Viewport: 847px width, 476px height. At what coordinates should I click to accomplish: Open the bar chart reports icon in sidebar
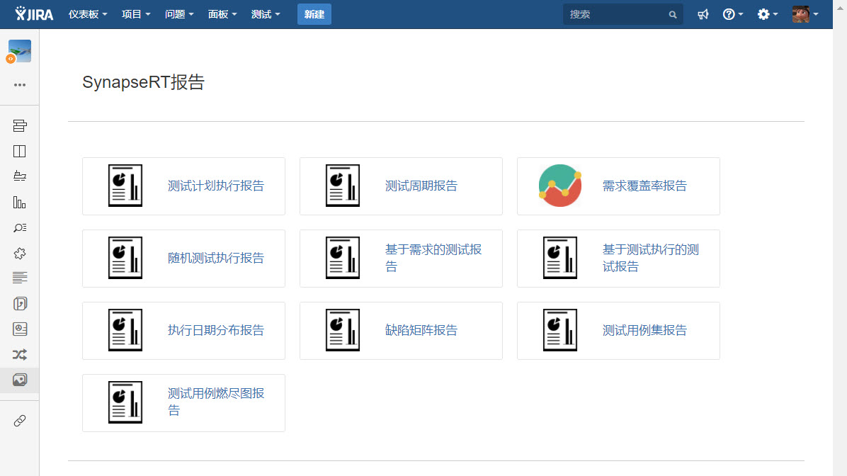(x=19, y=202)
